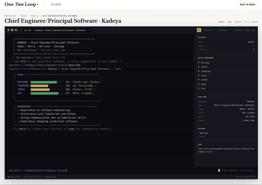262x185 pixels.
Task: Click the supabase status dot
Action: click(x=55, y=177)
